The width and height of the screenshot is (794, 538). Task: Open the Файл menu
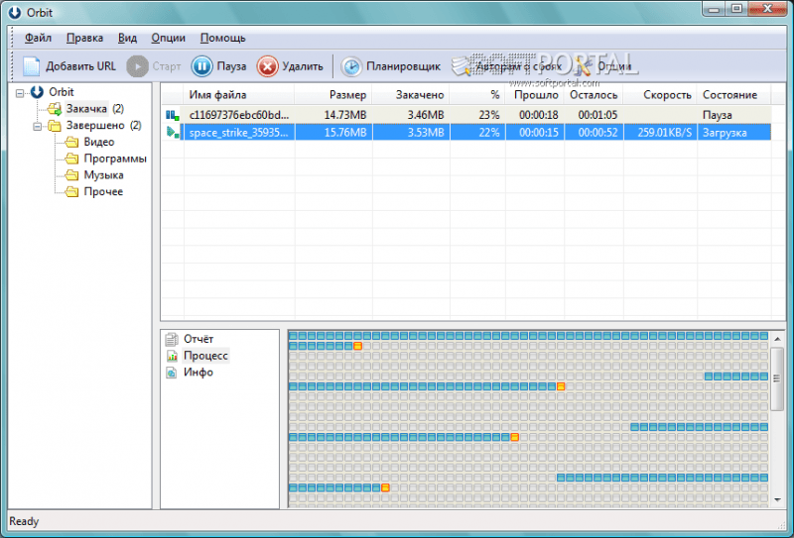tap(38, 38)
